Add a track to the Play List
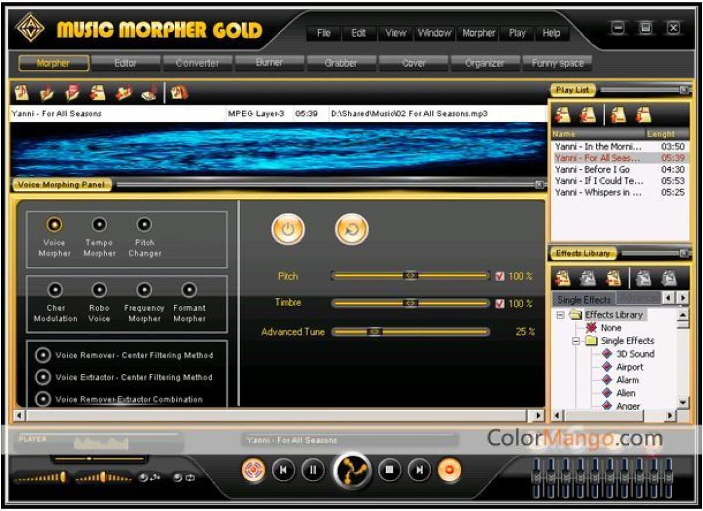 [562, 114]
